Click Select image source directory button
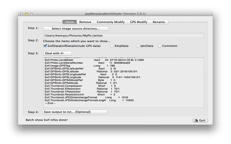Screen dimensions: 231x144 tap(76, 29)
